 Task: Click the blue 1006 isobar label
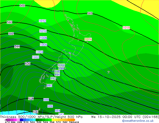point(44,45)
